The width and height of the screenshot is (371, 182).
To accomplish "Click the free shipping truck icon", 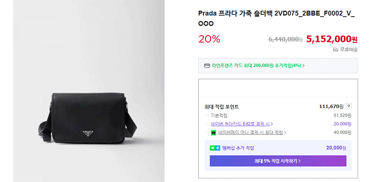I will pyautogui.click(x=335, y=50).
